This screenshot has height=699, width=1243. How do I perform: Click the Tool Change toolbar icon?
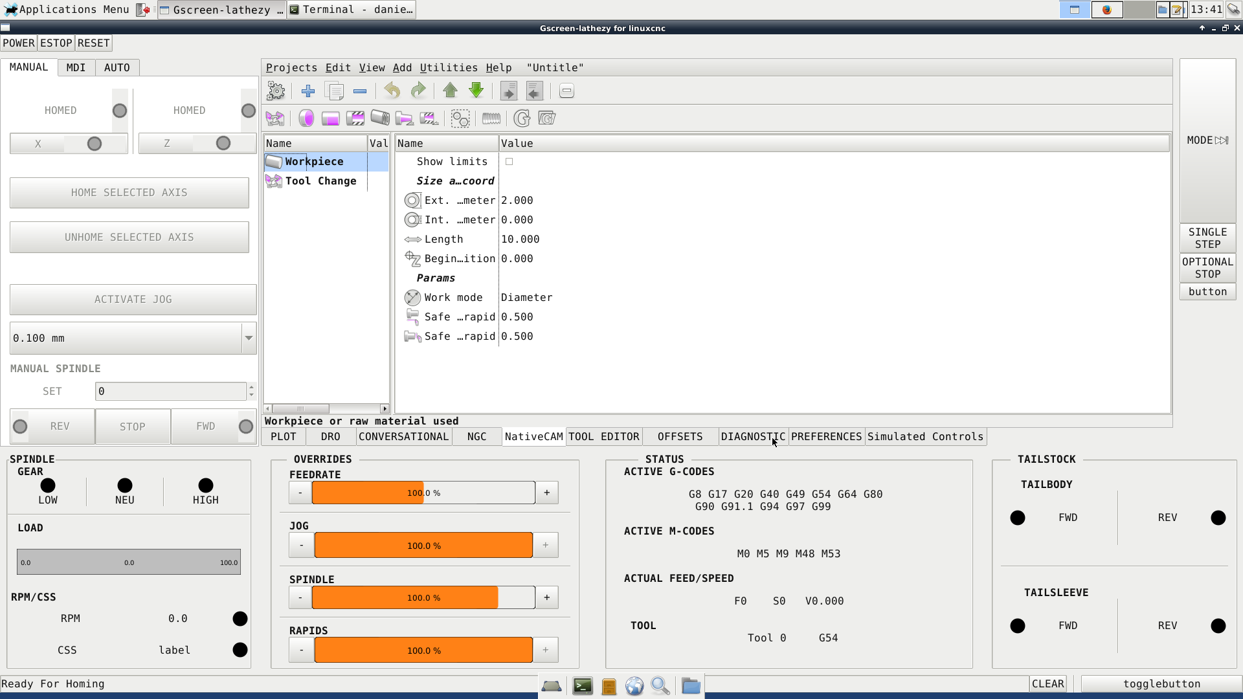(275, 118)
